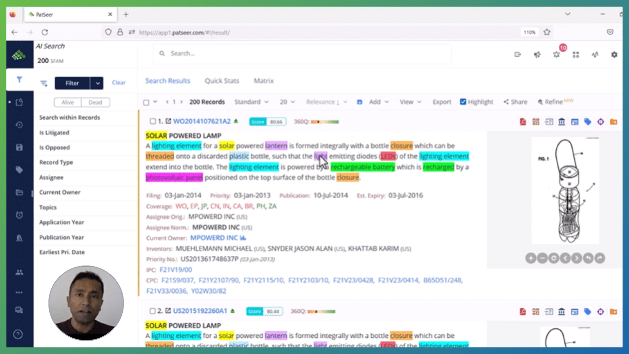Click patent drawing FIG. 1 thumbnail
The width and height of the screenshot is (629, 354).
[565, 190]
